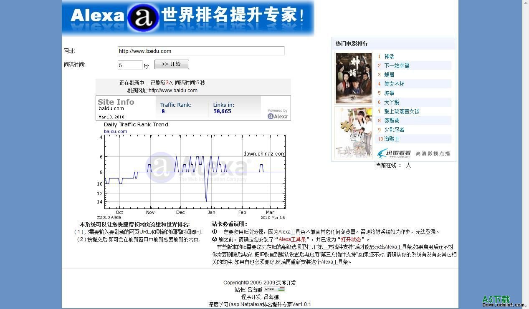Open the Powered by Alexa logo
Viewport: 529px width, 309px height.
tap(278, 114)
